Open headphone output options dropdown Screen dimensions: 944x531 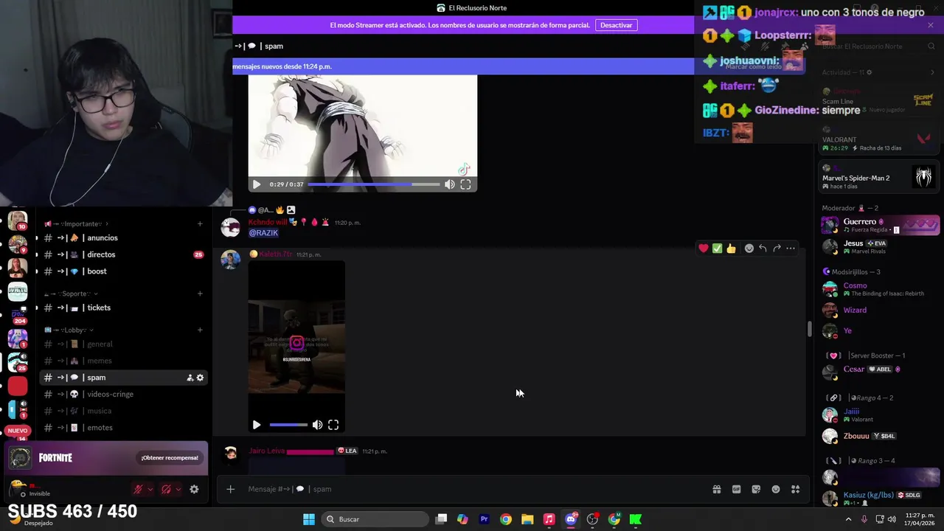(x=178, y=489)
